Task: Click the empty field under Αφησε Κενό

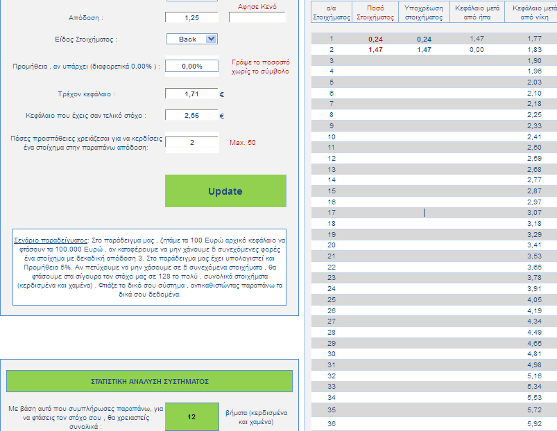Action: point(257,17)
